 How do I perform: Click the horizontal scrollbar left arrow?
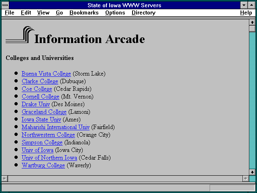(5, 179)
